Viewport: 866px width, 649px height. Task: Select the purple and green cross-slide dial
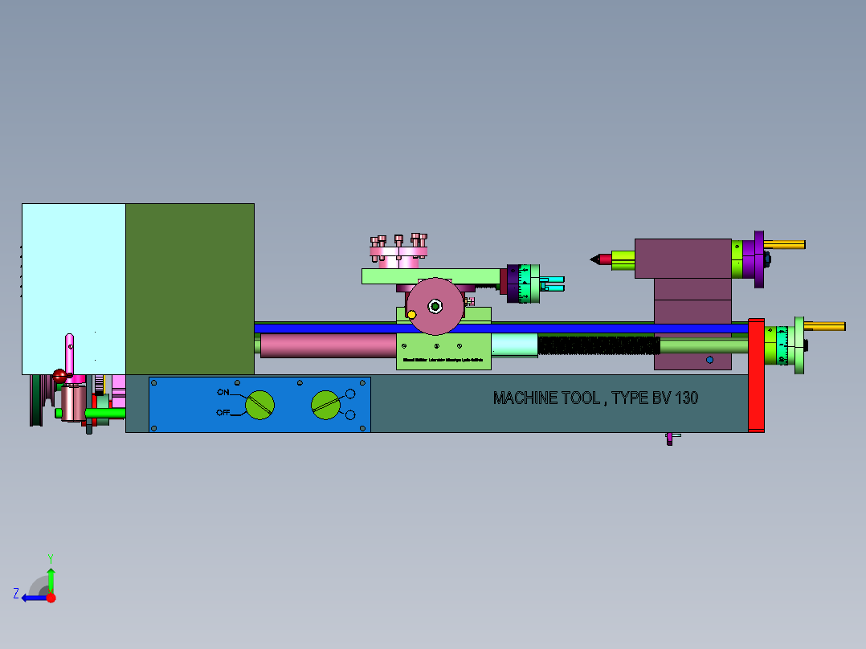tap(523, 284)
